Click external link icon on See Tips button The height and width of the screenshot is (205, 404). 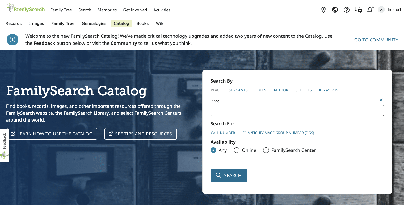point(111,134)
